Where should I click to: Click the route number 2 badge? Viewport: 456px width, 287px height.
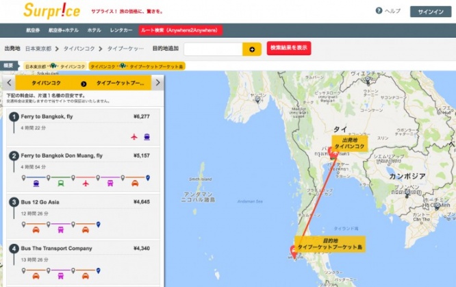click(14, 156)
